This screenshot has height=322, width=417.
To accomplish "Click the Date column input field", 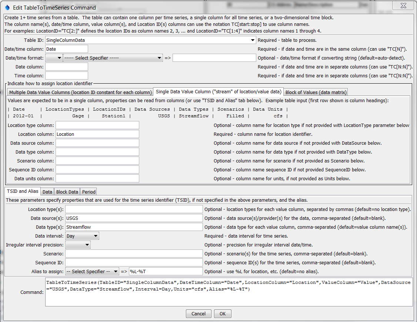I will pos(67,67).
